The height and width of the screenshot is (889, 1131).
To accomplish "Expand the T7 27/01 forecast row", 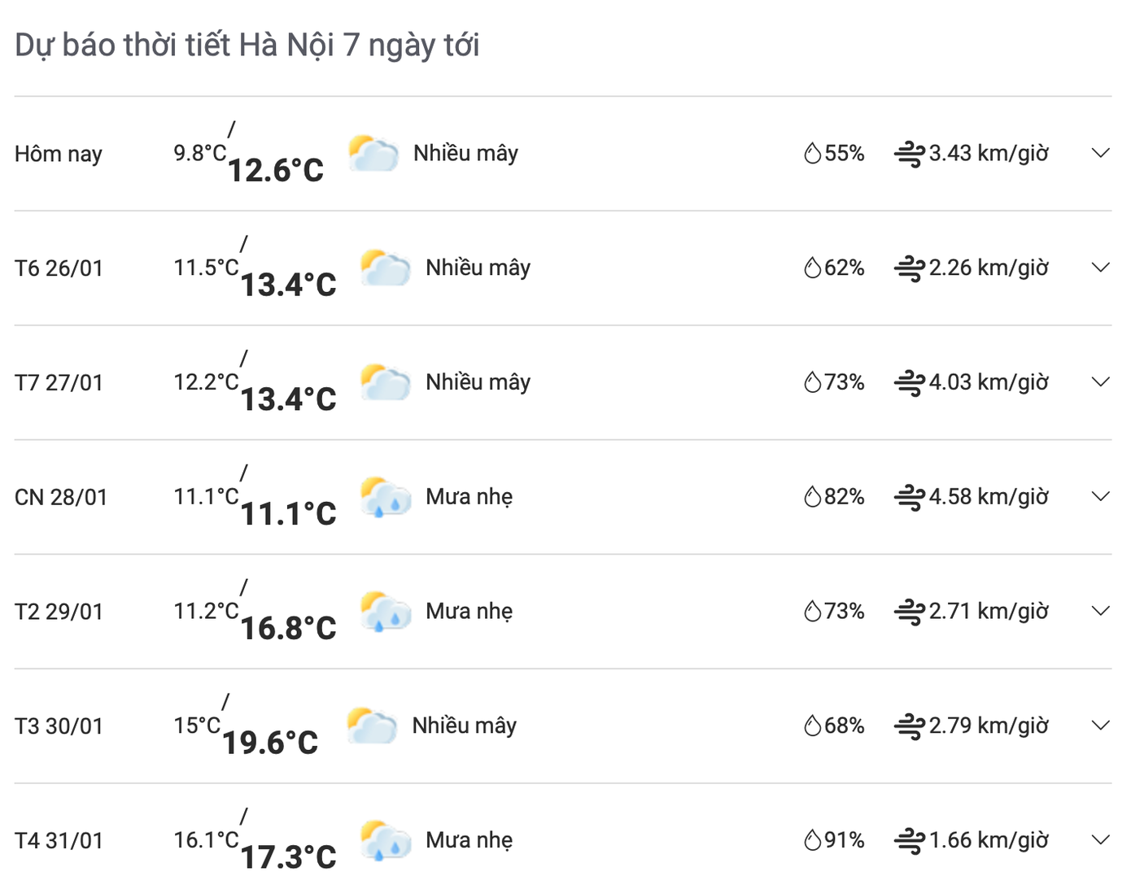I will pyautogui.click(x=1100, y=381).
